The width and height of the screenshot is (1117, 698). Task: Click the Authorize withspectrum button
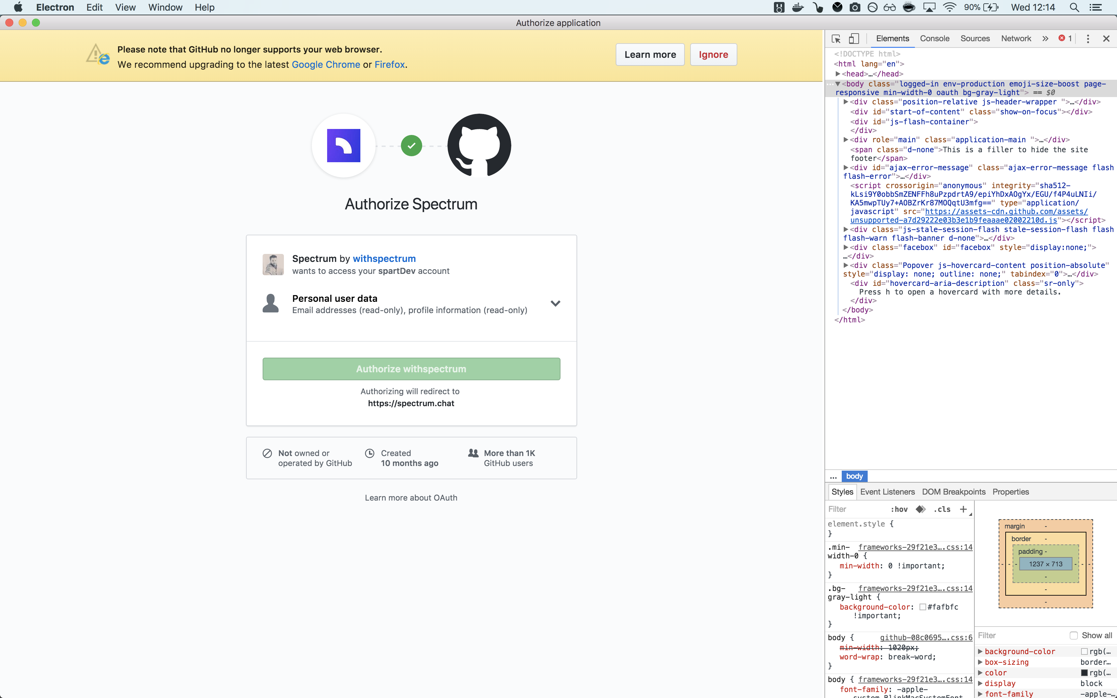[411, 369]
